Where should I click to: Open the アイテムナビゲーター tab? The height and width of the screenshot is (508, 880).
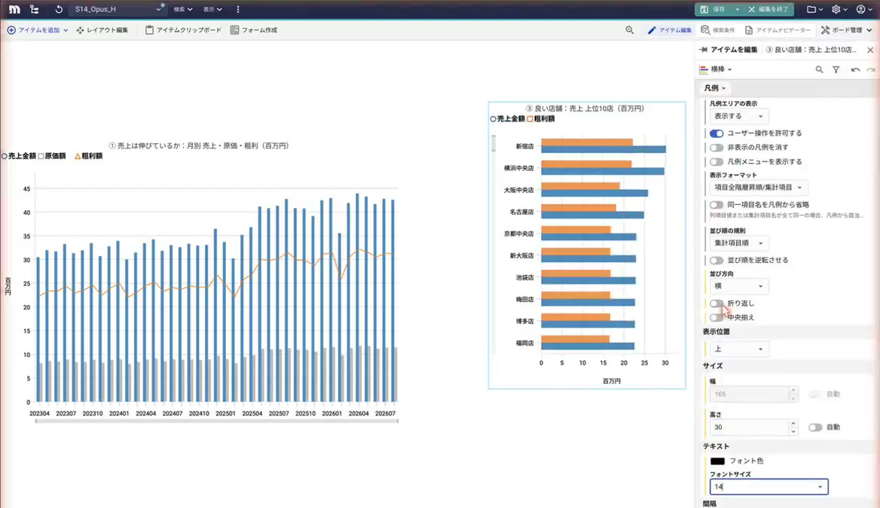[x=778, y=30]
